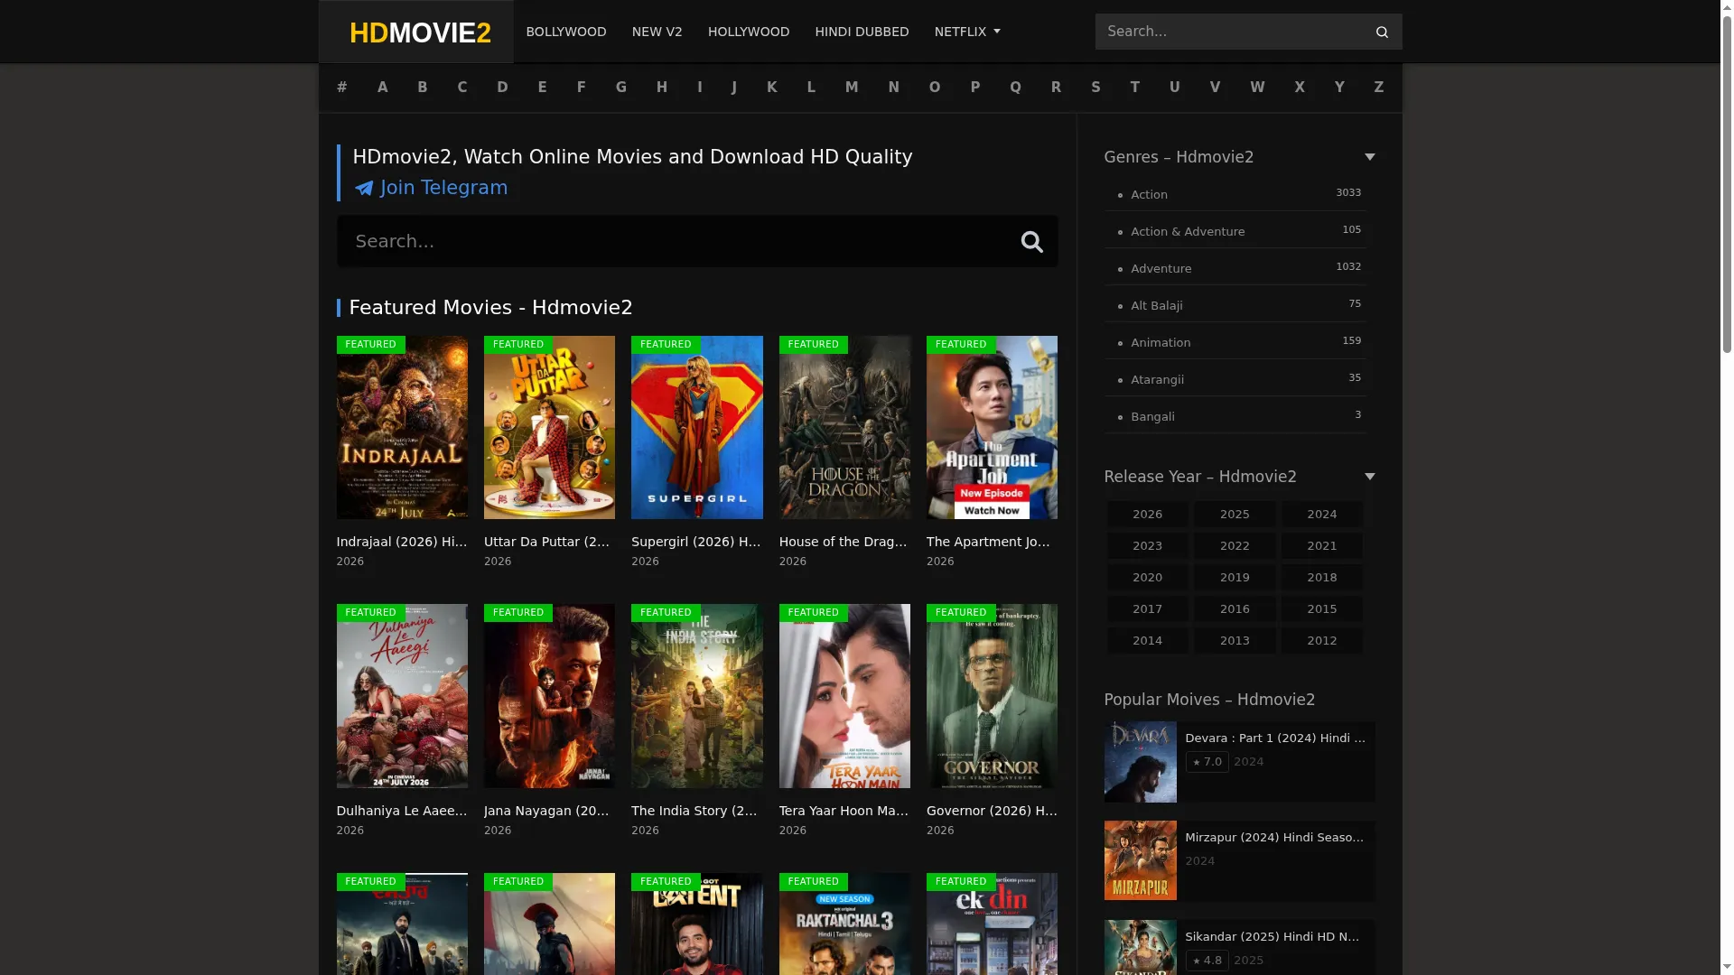The image size is (1734, 975).
Task: Open the Supergirl poster
Action: (x=697, y=428)
